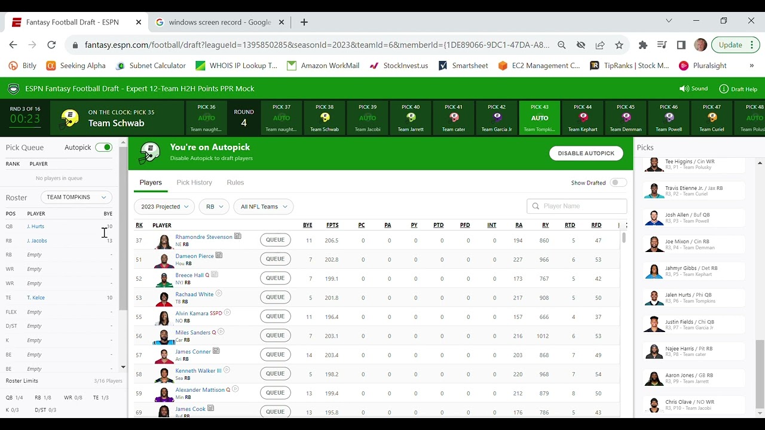Play Alvin Kamara's video icon
The width and height of the screenshot is (765, 430).
click(x=227, y=313)
